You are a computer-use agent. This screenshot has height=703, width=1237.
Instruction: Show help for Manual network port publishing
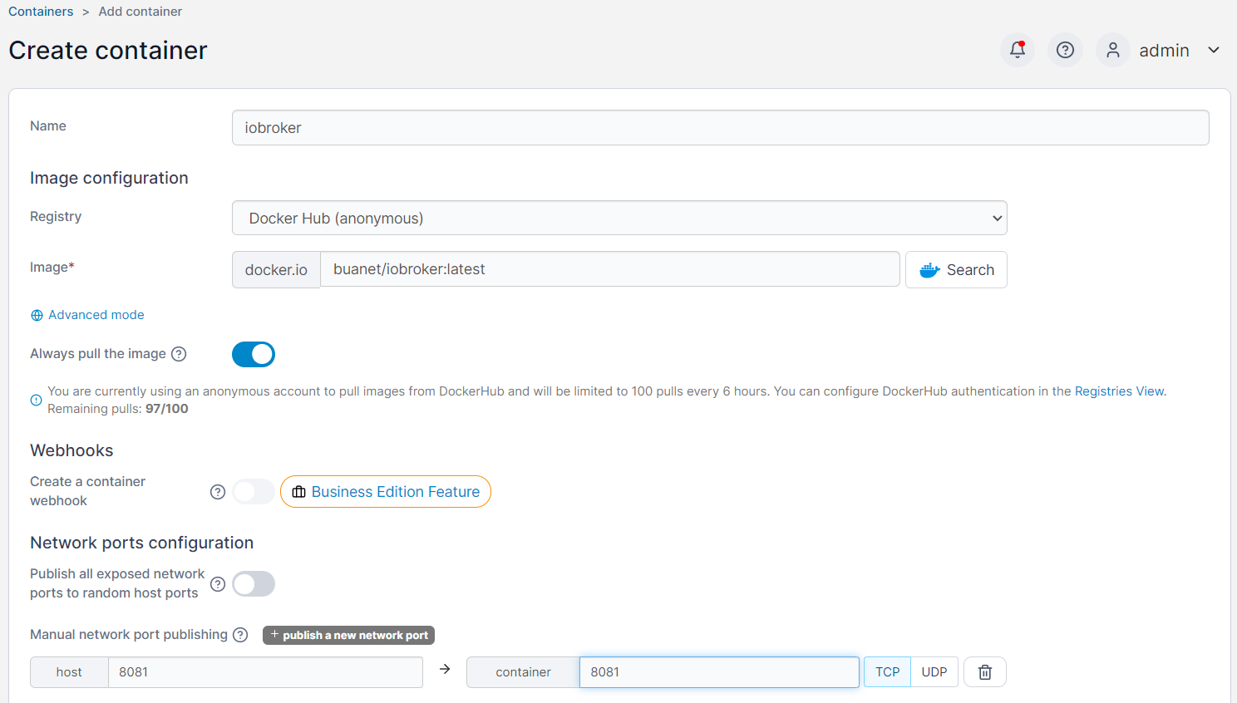[x=240, y=635]
